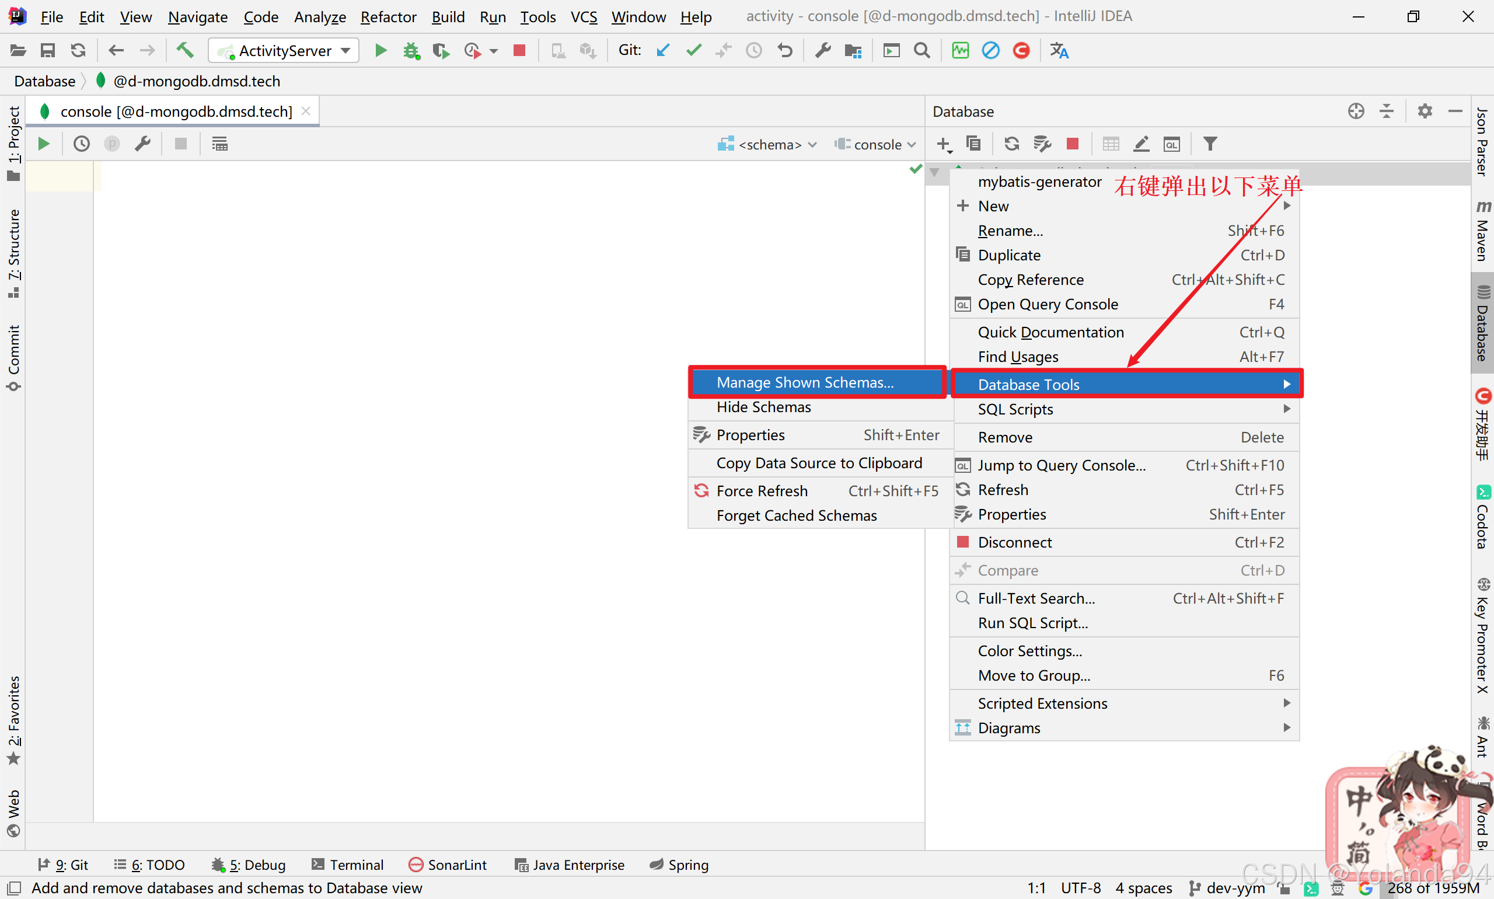
Task: Open the ActivityServer run configuration dropdown
Action: 284,51
